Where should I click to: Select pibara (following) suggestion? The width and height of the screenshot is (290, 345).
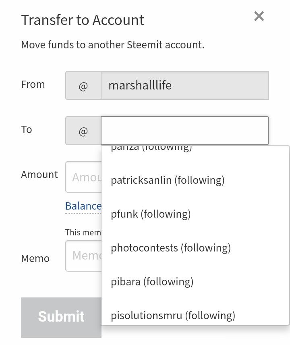[x=195, y=282]
